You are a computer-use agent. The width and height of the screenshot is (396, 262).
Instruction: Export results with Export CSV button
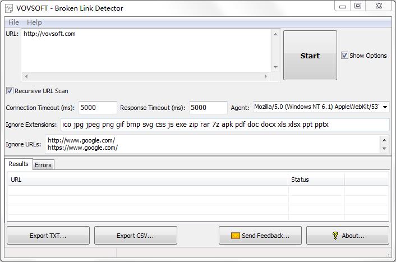coord(135,236)
